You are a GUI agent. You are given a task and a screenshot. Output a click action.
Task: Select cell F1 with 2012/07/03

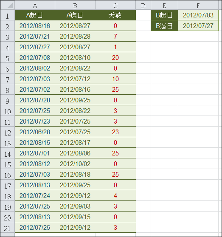click(198, 15)
